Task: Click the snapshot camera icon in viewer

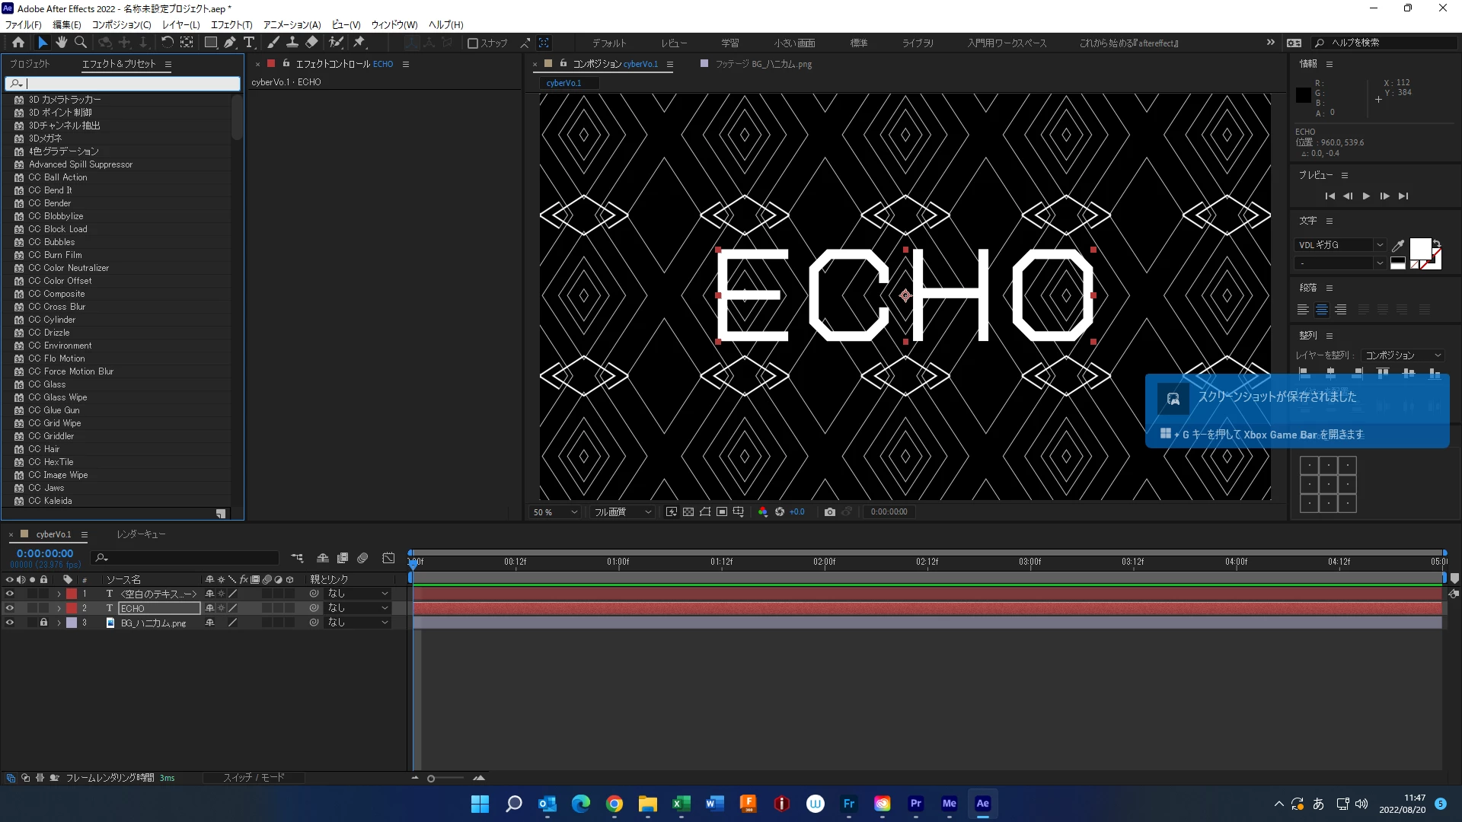Action: coord(830,512)
